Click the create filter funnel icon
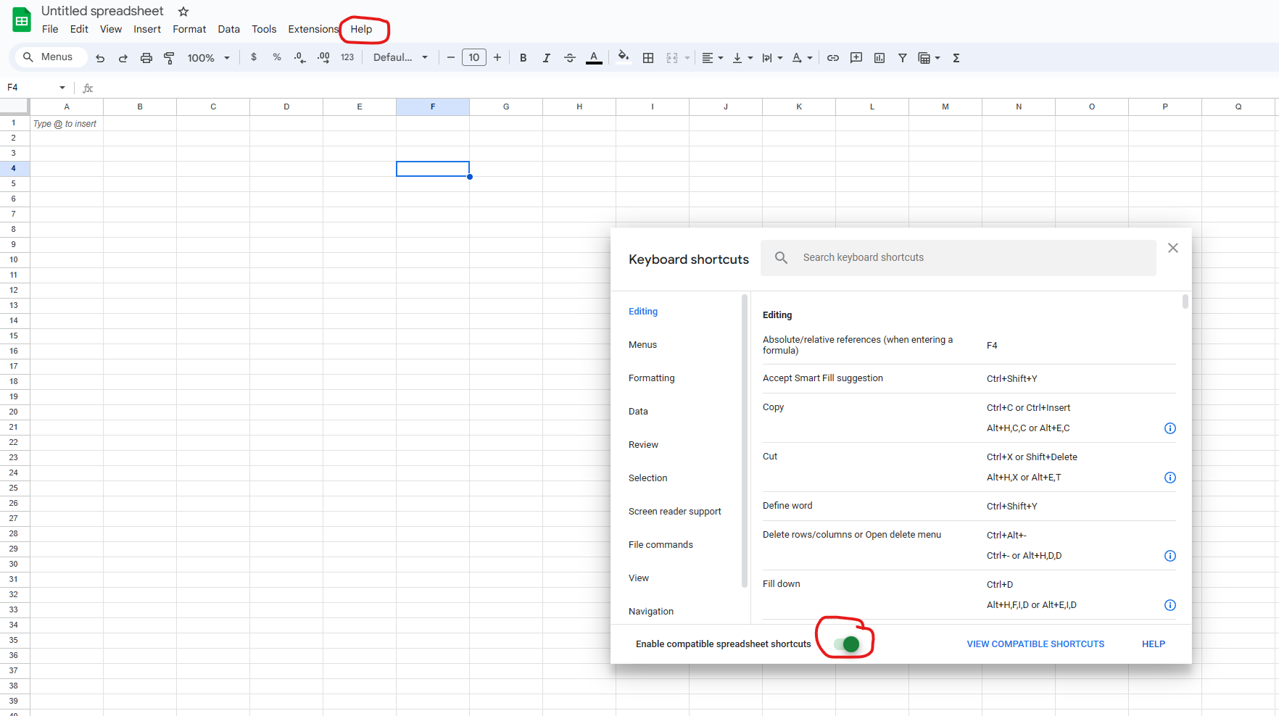 point(903,58)
